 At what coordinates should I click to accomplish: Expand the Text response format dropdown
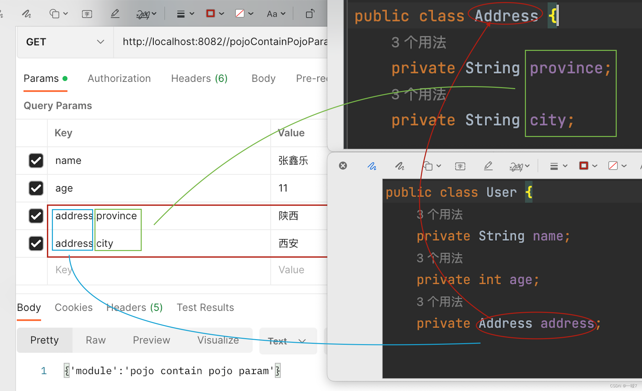coord(287,341)
